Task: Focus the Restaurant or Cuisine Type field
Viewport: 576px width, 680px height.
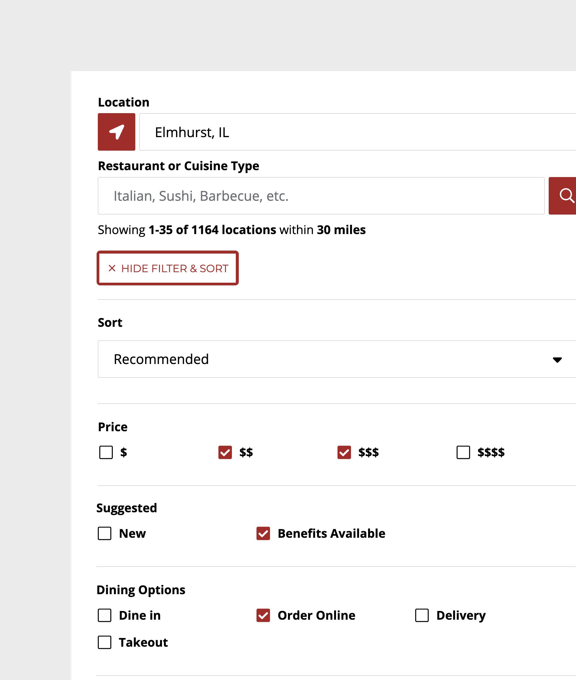Action: point(321,196)
